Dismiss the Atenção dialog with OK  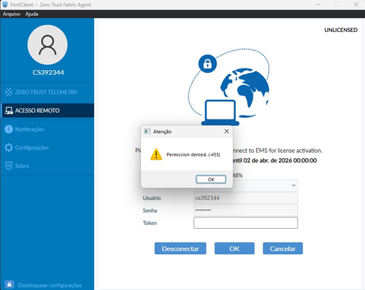pos(211,179)
